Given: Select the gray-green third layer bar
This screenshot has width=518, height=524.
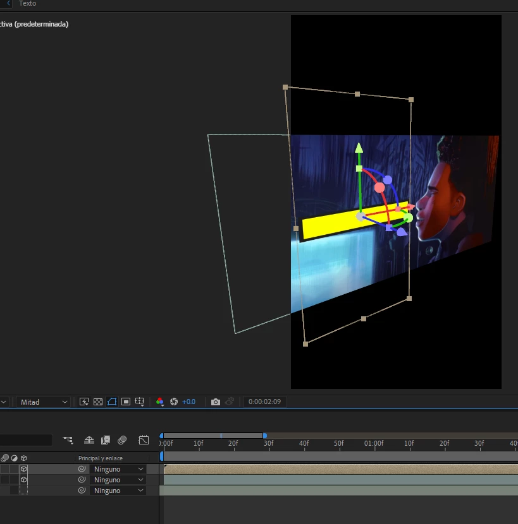Looking at the screenshot, I should 339,491.
